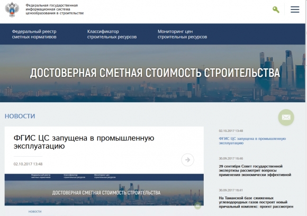Screen dimensions: 307x216
Task: Click sidebar timestamp 02.10.2017 13:48
Action: point(231,131)
